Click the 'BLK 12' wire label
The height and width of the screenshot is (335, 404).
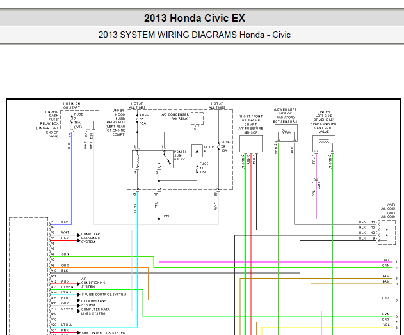coord(367,233)
